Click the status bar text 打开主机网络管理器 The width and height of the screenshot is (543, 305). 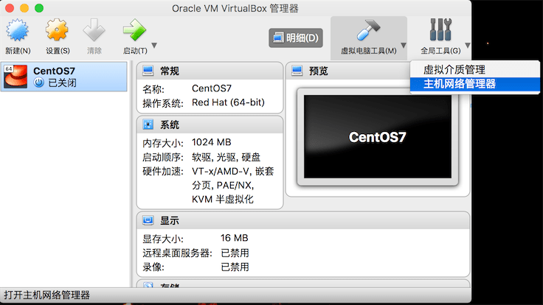(46, 295)
